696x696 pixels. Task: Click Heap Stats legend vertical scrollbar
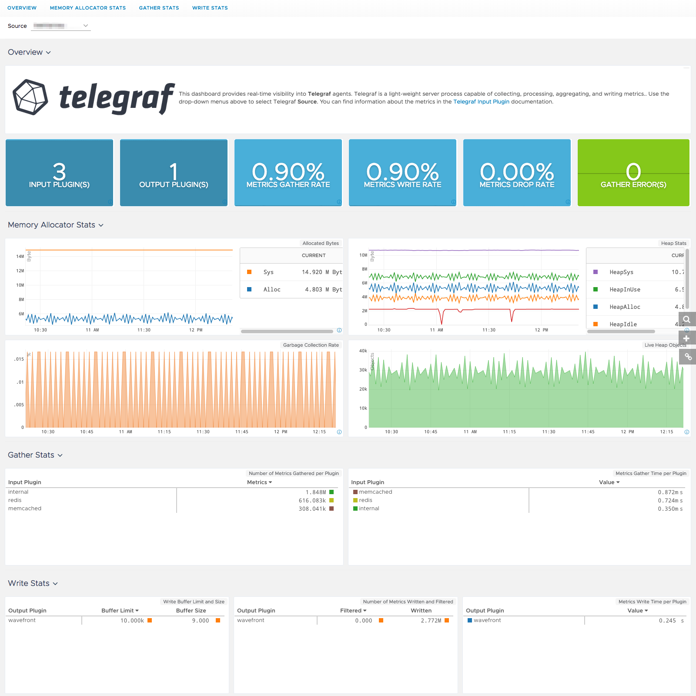click(x=688, y=278)
